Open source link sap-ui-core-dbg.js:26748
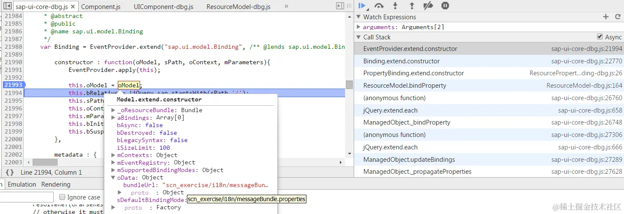This screenshot has height=214, width=624. pyautogui.click(x=587, y=122)
